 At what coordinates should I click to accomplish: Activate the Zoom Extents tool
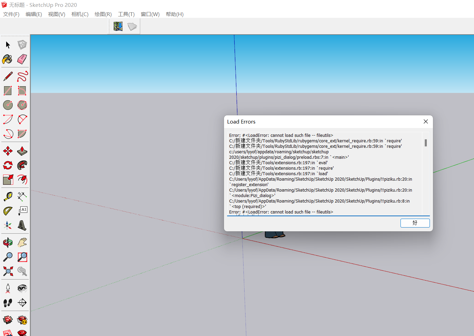pyautogui.click(x=8, y=271)
